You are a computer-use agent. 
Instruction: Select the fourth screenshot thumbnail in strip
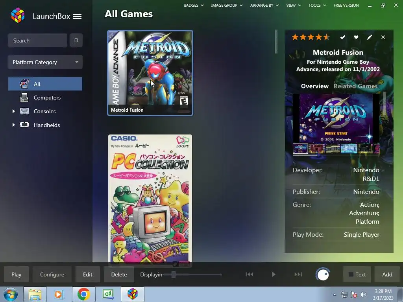pyautogui.click(x=349, y=148)
